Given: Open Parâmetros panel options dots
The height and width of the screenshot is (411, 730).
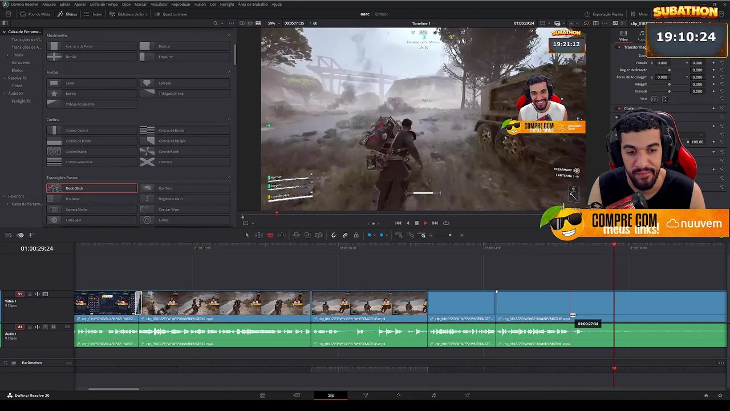Looking at the screenshot, I should point(69,363).
